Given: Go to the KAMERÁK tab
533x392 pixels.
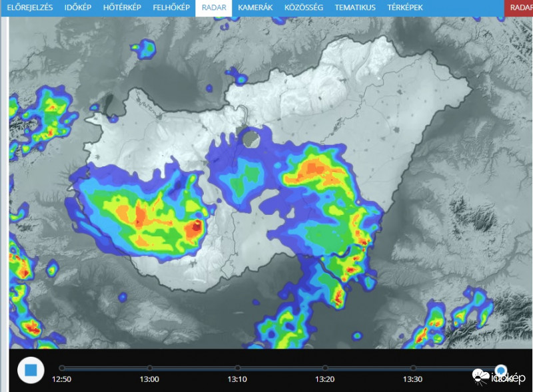Looking at the screenshot, I should pos(255,8).
